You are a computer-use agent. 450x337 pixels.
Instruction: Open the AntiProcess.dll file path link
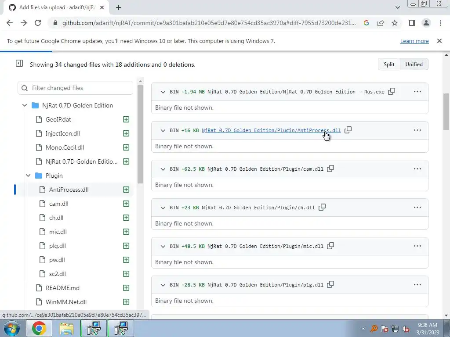tap(271, 130)
